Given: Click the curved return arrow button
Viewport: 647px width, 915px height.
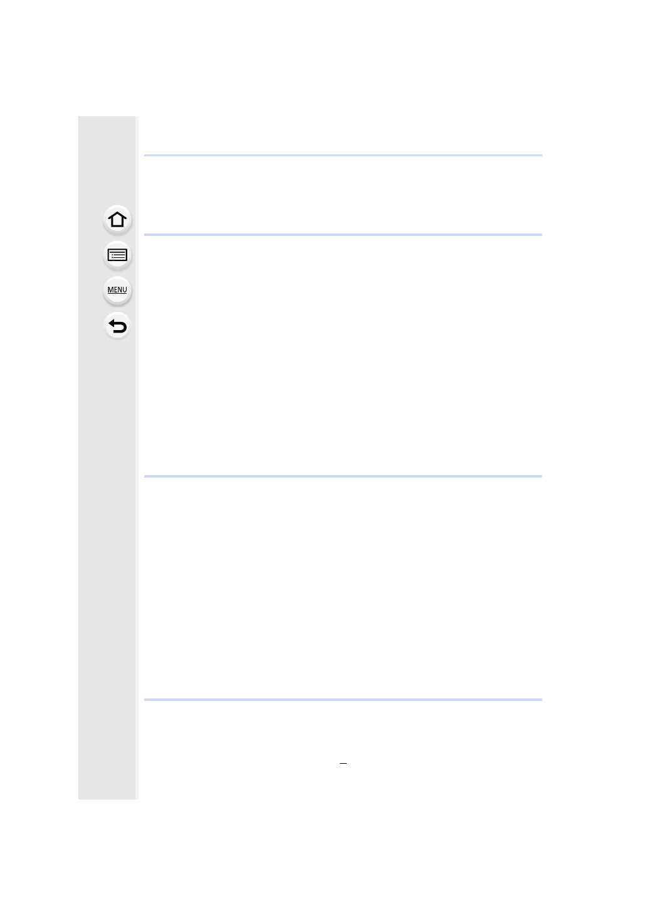Looking at the screenshot, I should [x=117, y=326].
